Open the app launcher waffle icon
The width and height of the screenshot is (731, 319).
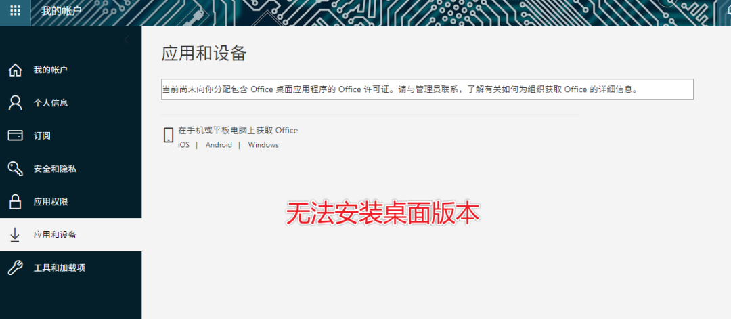tap(15, 10)
